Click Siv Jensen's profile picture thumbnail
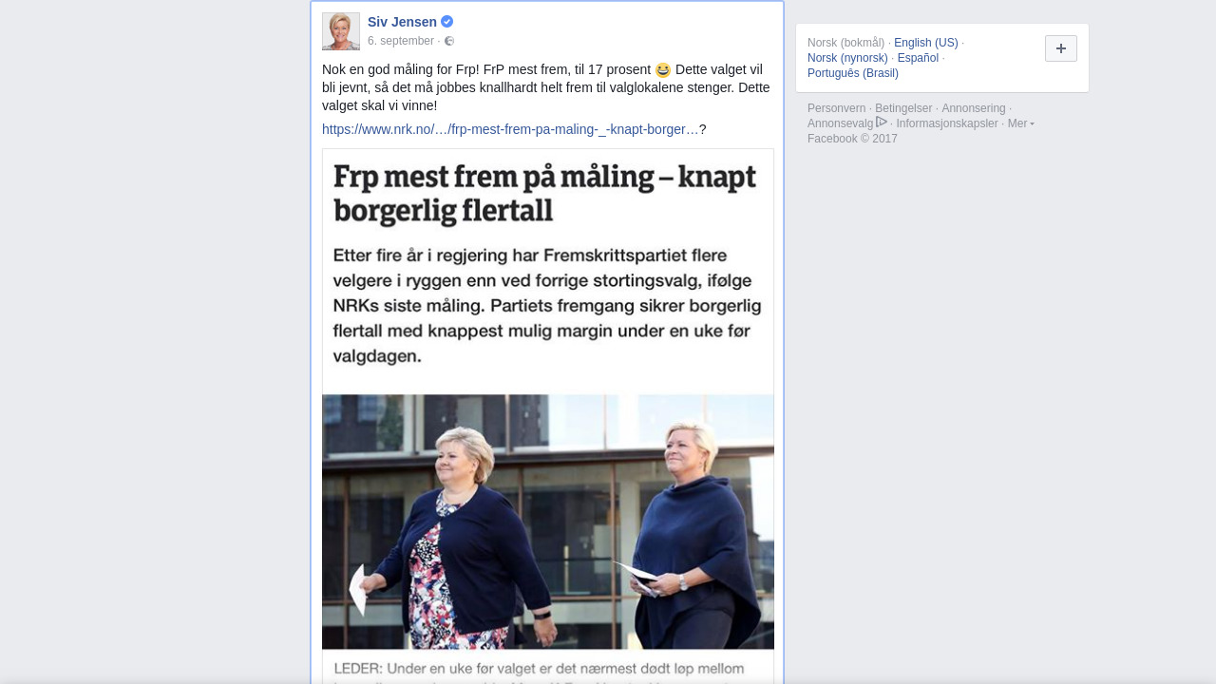The height and width of the screenshot is (684, 1216). coord(341,31)
